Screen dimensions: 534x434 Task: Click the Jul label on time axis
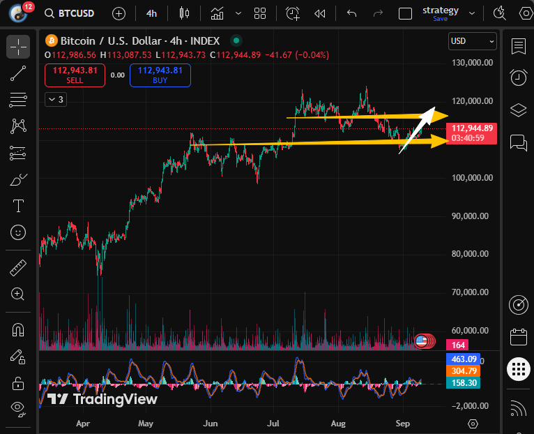point(273,424)
